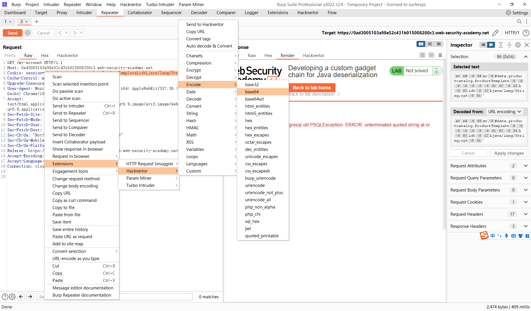The width and height of the screenshot is (531, 311).
Task: Open Back to lab description link
Action: point(314,94)
